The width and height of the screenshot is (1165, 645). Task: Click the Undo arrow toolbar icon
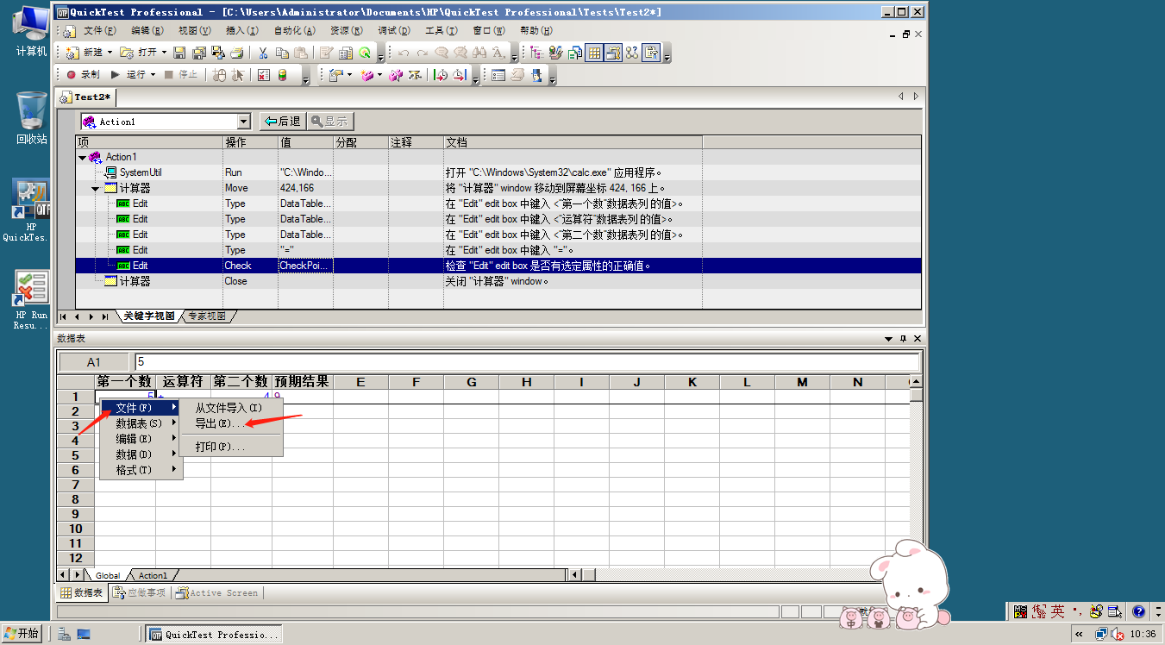404,53
